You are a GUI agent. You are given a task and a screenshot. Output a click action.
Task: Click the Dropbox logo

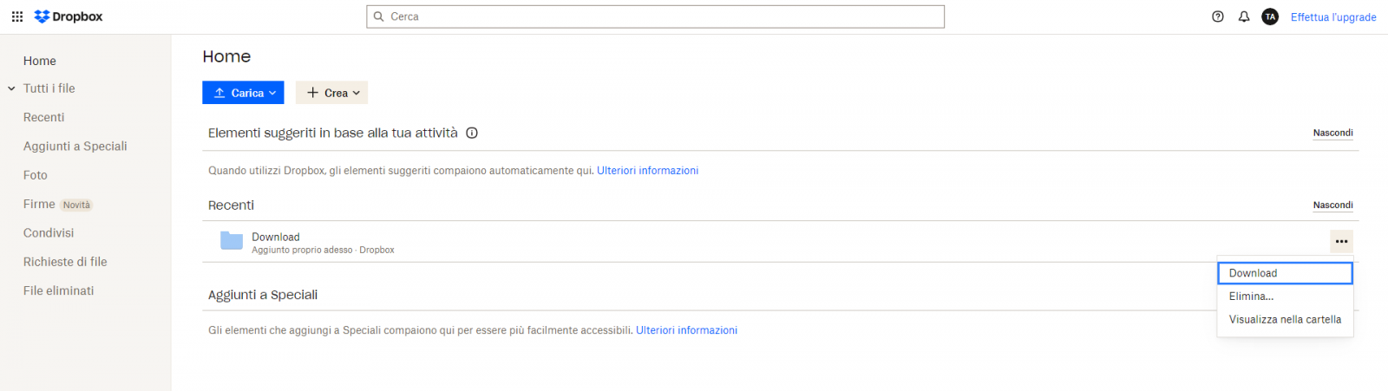(69, 16)
